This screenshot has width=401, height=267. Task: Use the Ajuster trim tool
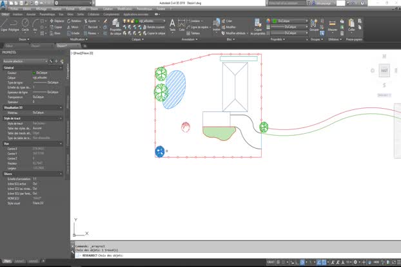(90, 21)
